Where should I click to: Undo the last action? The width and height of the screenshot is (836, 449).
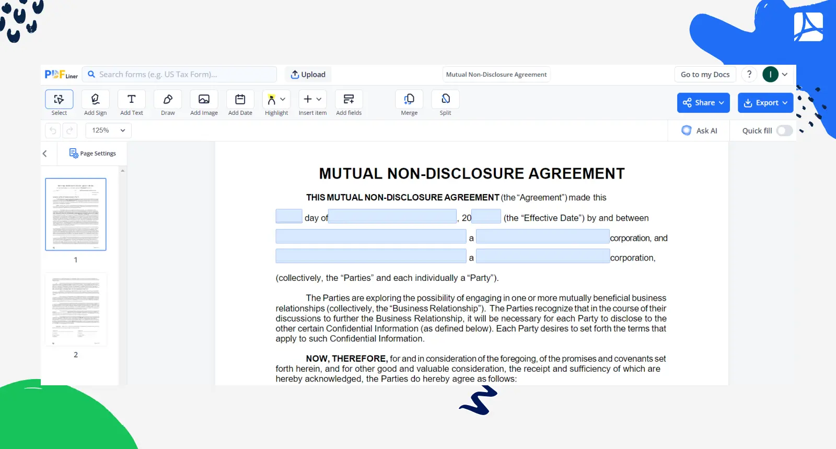coord(53,131)
